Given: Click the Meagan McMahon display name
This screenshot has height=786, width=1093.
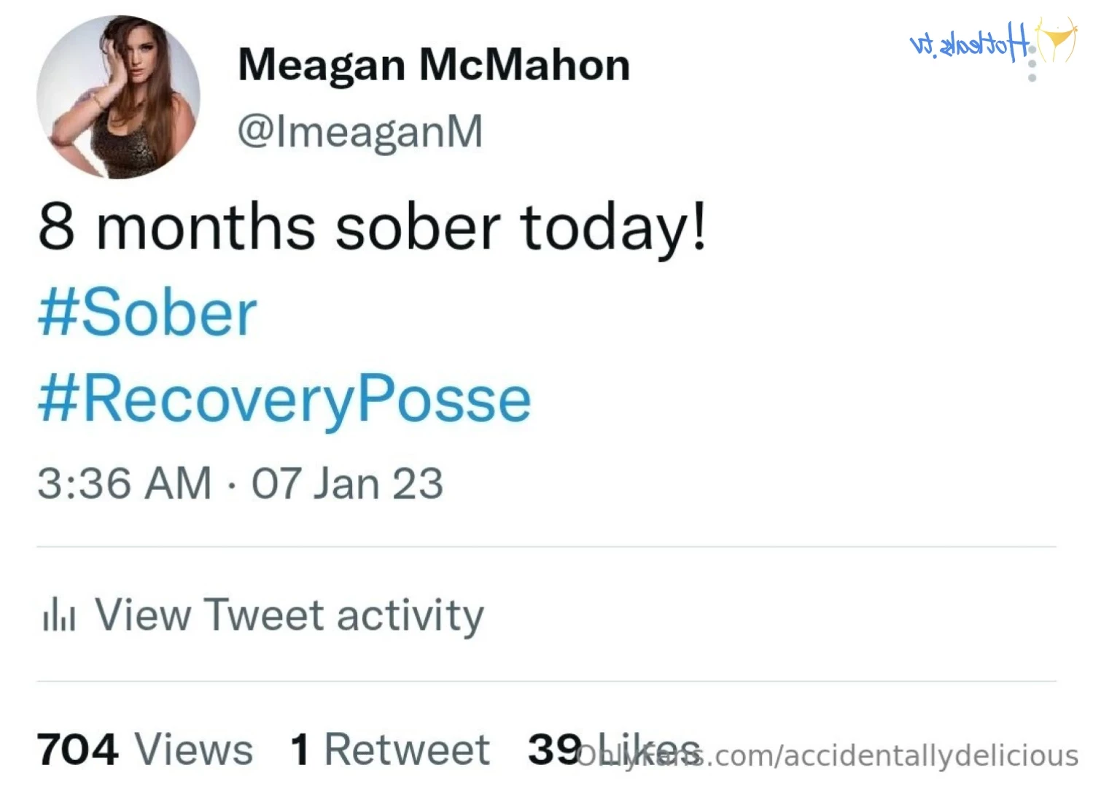Looking at the screenshot, I should (x=434, y=65).
